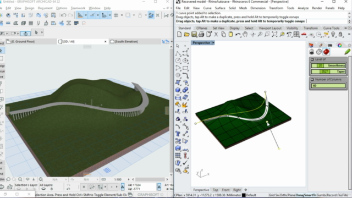
Task: Select the Text tool in Rhino sidebar
Action: coord(178,134)
